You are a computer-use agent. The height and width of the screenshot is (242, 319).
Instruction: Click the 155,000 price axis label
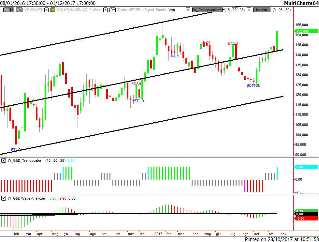point(301,25)
